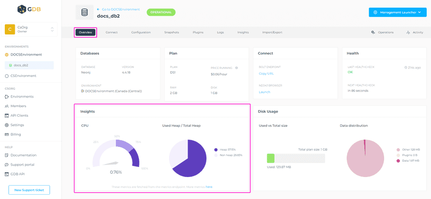This screenshot has width=431, height=199.
Task: Click the CsOrg orange avatar
Action: [10, 29]
